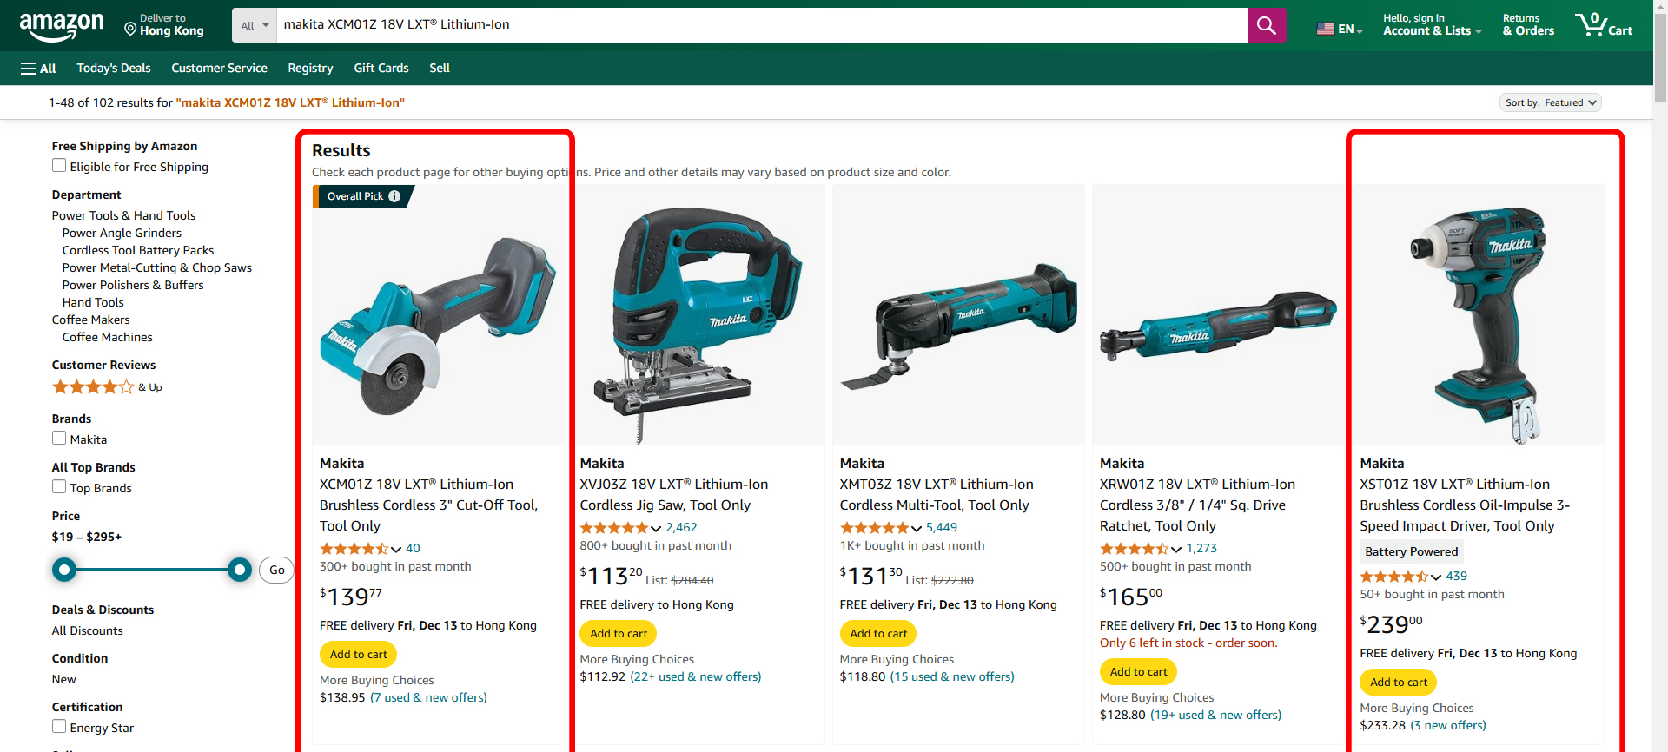Open the Makita jig saw product image
The image size is (1668, 752).
[x=698, y=315]
